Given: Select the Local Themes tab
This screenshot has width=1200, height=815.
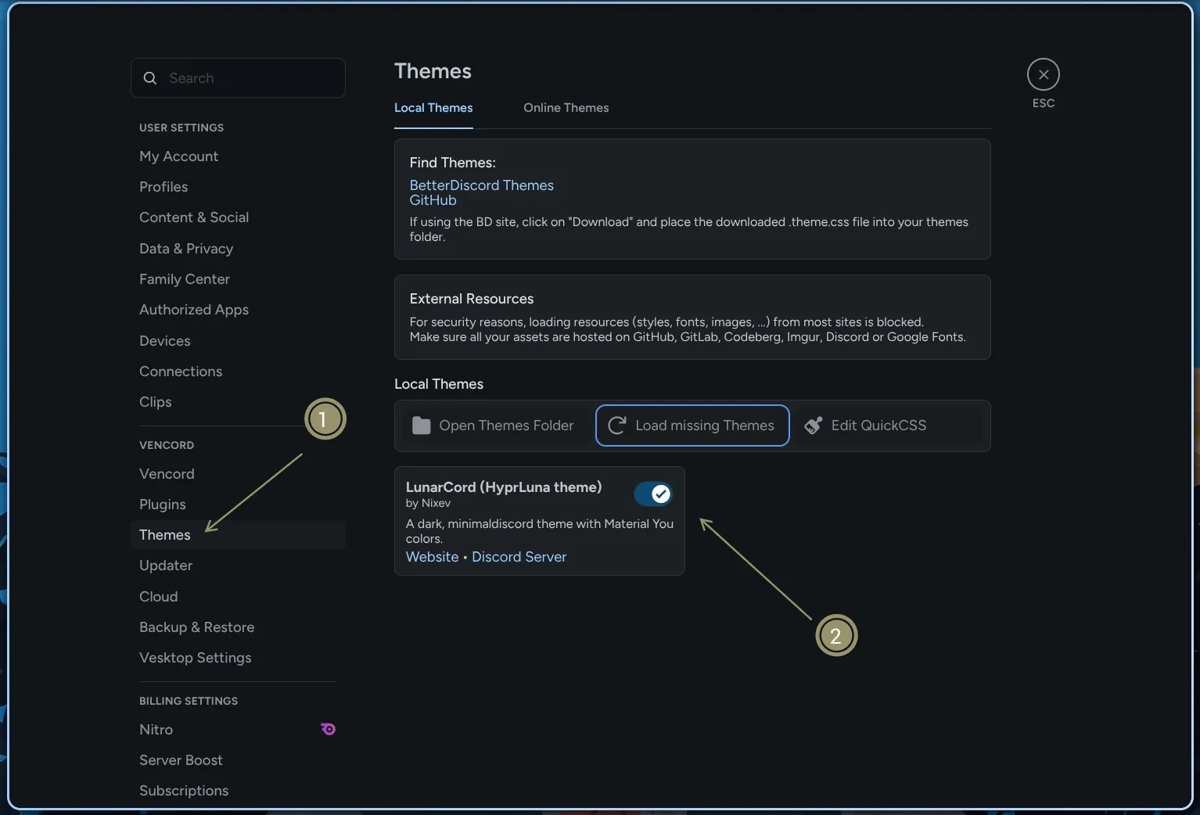Looking at the screenshot, I should (x=433, y=108).
